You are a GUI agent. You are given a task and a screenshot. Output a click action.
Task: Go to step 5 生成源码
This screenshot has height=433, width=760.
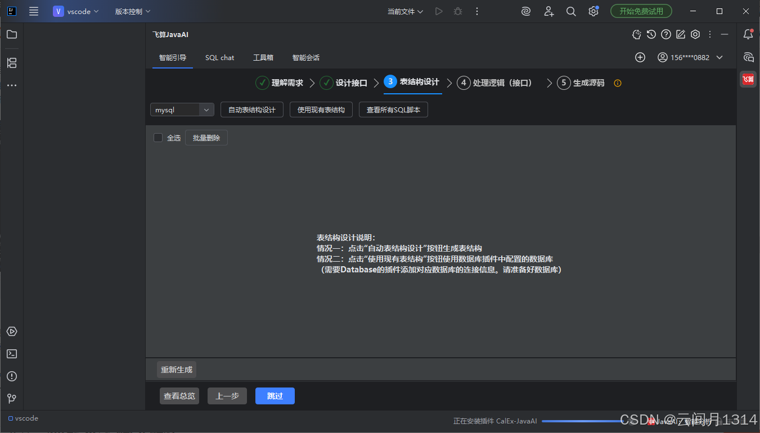[x=581, y=83]
